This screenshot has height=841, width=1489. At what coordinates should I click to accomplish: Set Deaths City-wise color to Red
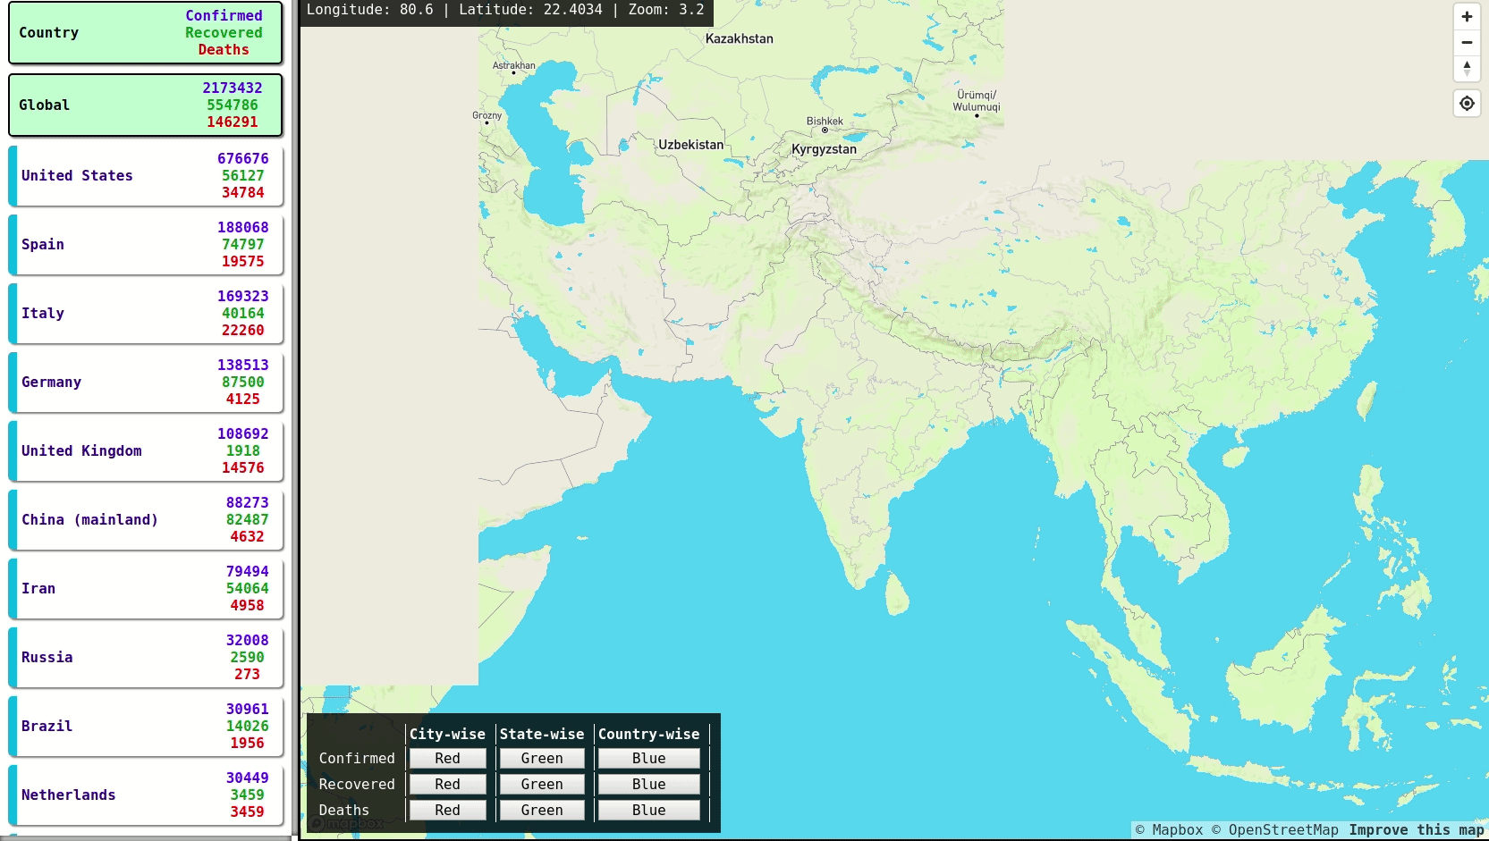click(448, 811)
